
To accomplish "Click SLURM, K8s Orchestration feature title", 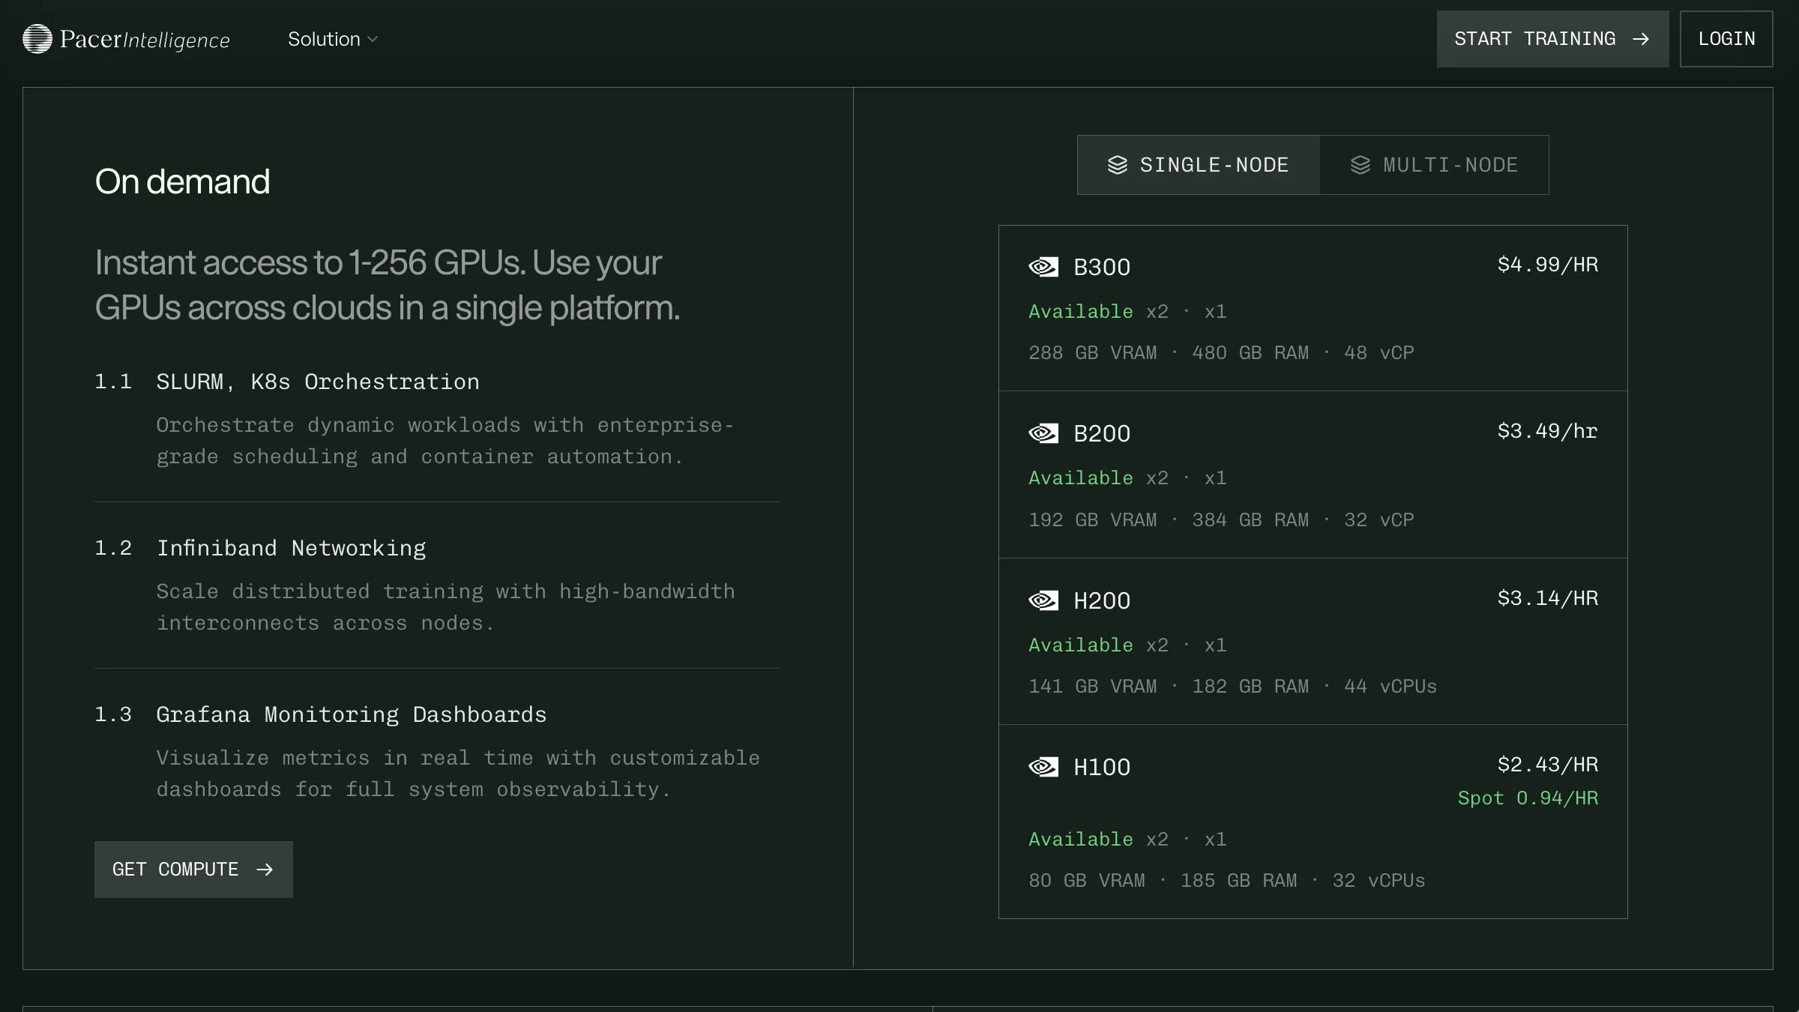I will click(318, 382).
